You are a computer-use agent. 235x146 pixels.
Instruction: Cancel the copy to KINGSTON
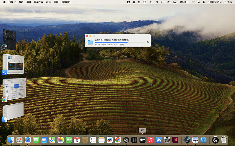pyautogui.click(x=148, y=42)
